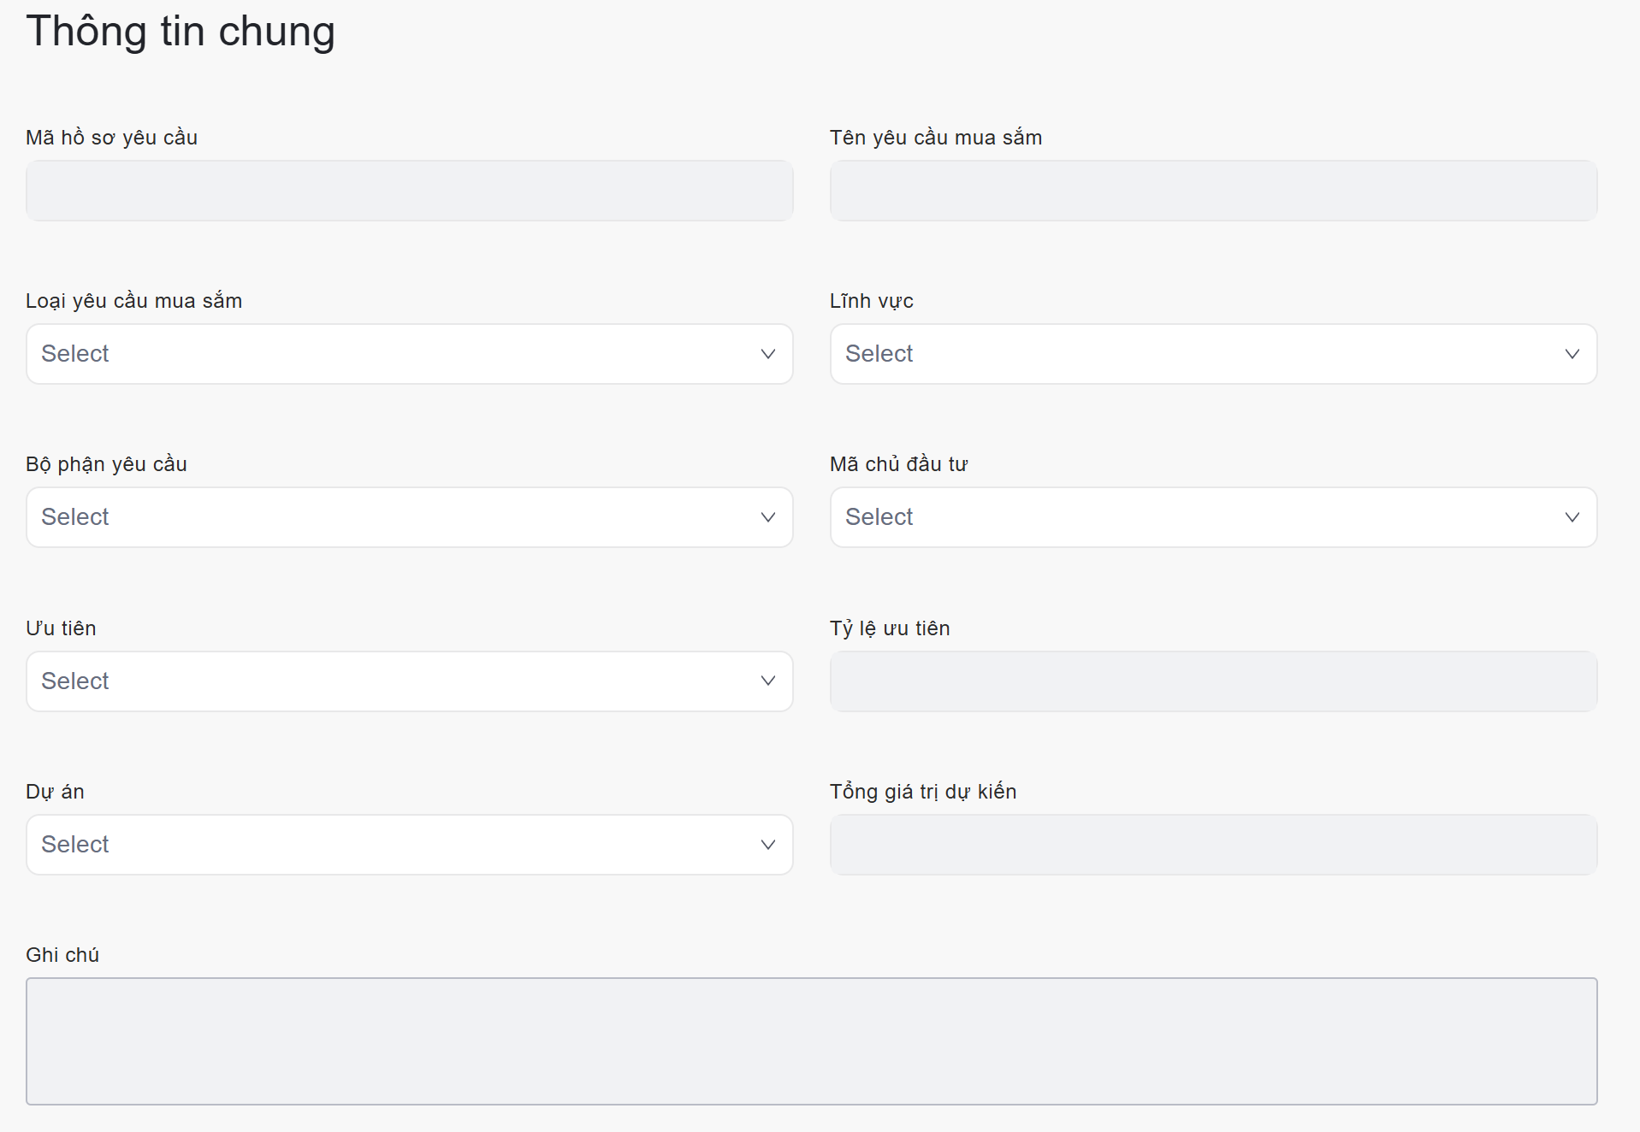This screenshot has height=1132, width=1640.
Task: Focus the Ghi chú text area
Action: [811, 1041]
